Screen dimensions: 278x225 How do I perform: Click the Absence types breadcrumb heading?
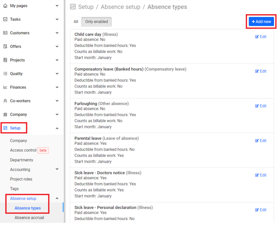(x=167, y=7)
